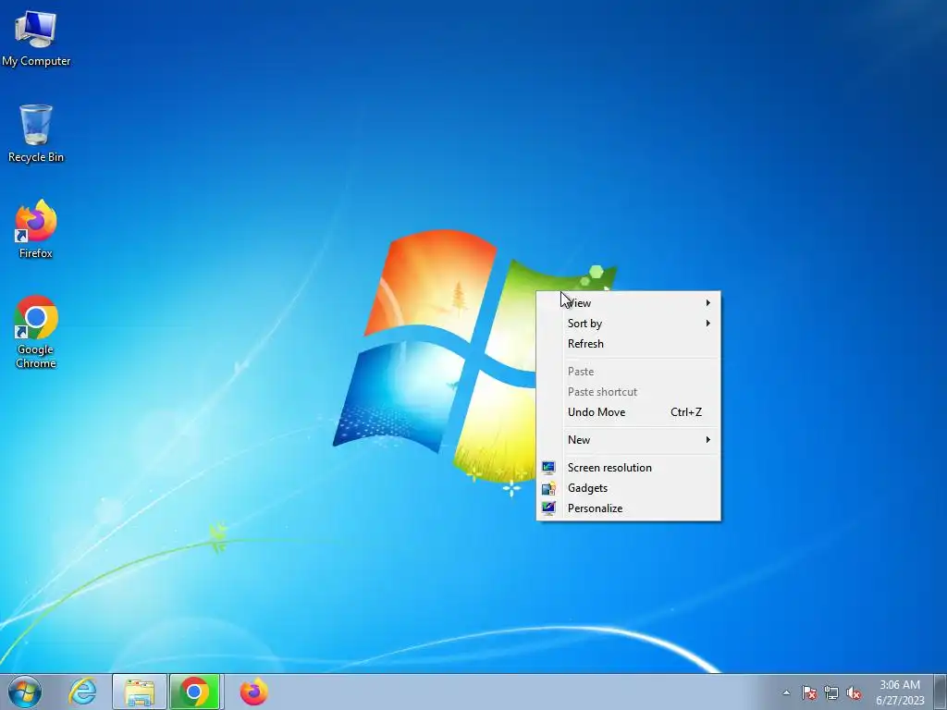
Task: Open the network tray icon
Action: coord(831,692)
